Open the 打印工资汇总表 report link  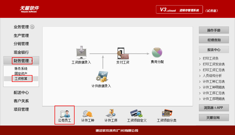(214, 70)
